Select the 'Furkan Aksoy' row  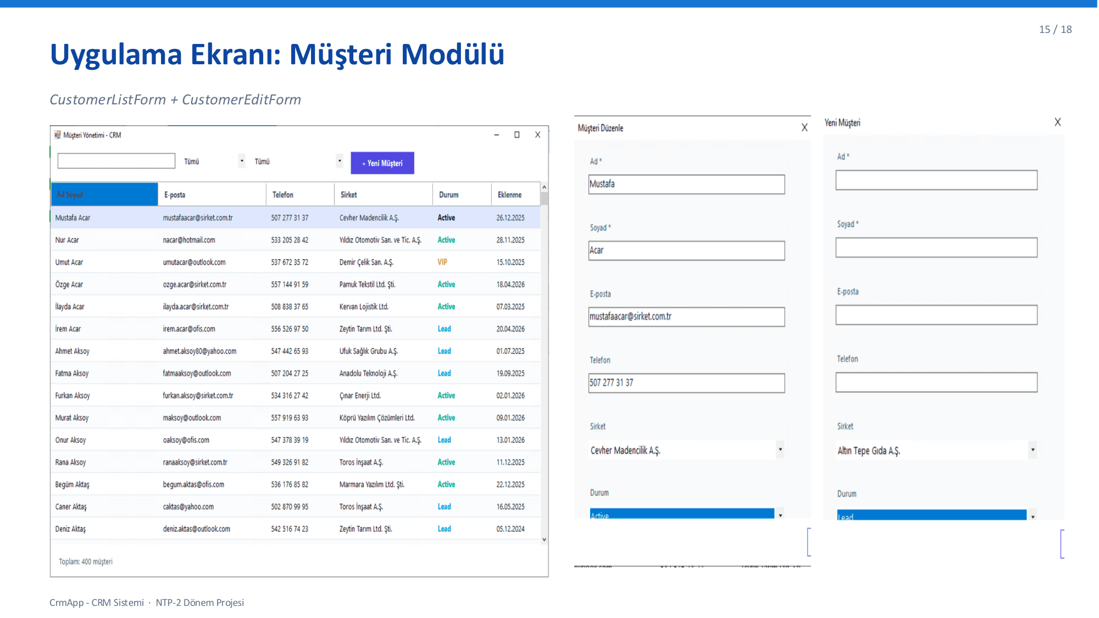pos(296,396)
